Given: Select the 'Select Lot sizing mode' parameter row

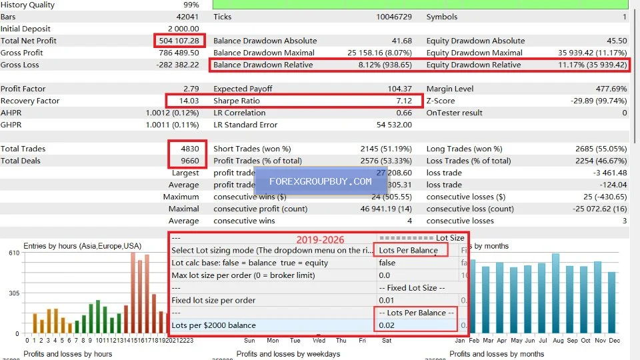Looking at the screenshot, I should (272, 250).
